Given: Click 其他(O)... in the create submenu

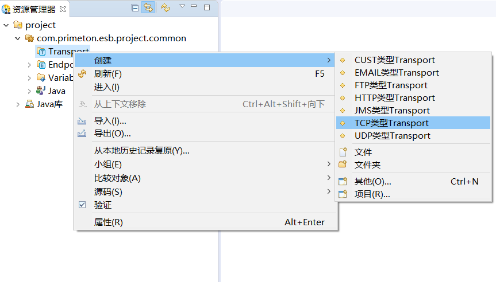Looking at the screenshot, I should [x=372, y=182].
